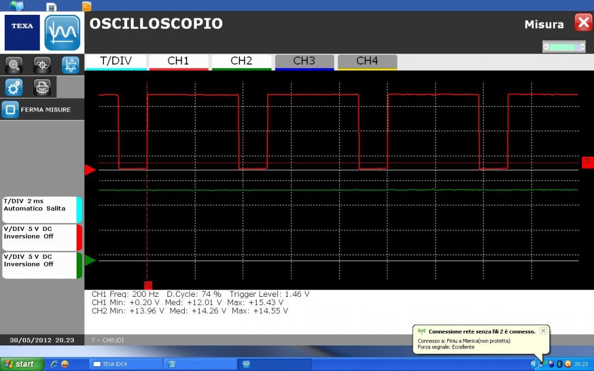
Task: Click the red CH1 zero-level arrow marker
Action: pyautogui.click(x=90, y=170)
